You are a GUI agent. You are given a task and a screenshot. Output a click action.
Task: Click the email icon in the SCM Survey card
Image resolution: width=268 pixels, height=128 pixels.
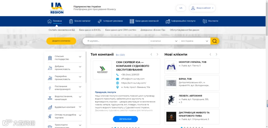(117, 79)
